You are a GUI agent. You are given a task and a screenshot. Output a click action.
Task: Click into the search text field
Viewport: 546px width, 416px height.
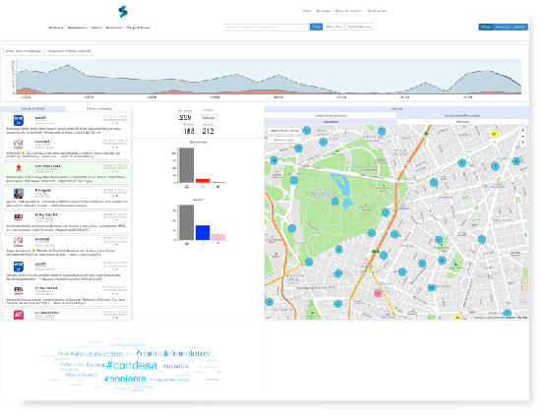[266, 27]
